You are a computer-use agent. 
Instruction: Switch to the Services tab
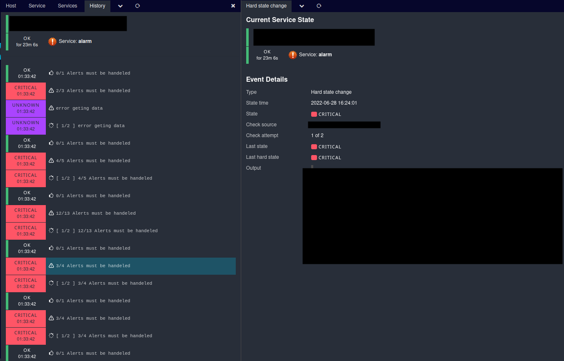67,6
